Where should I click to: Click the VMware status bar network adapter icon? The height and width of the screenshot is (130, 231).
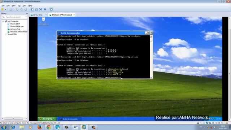(207, 123)
